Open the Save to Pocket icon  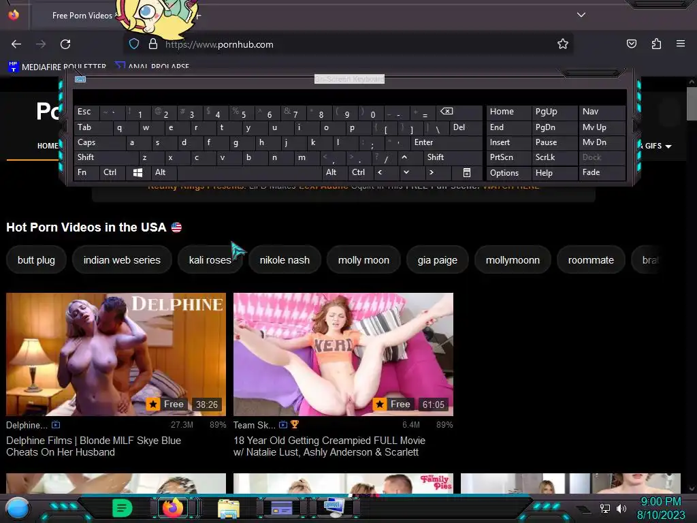click(632, 44)
